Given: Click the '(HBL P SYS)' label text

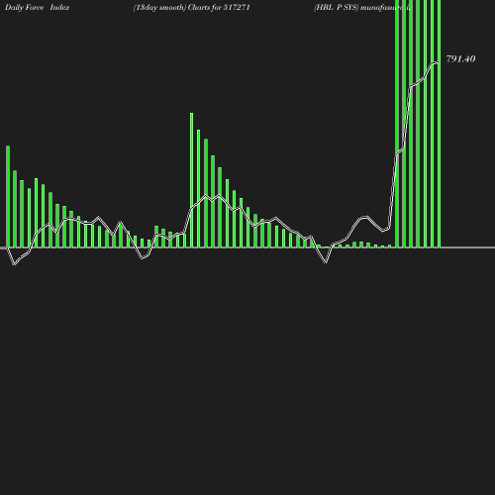Looking at the screenshot, I should pyautogui.click(x=337, y=8).
